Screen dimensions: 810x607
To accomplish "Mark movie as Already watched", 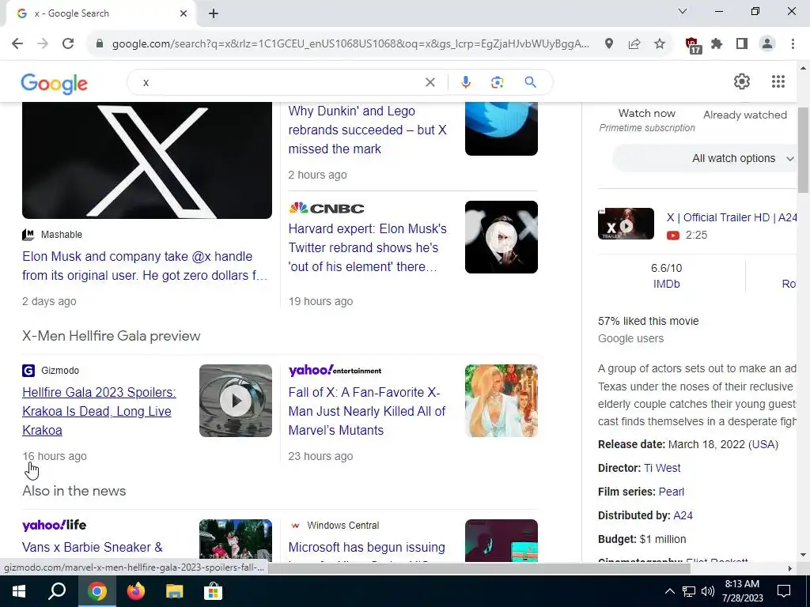I will tap(745, 115).
